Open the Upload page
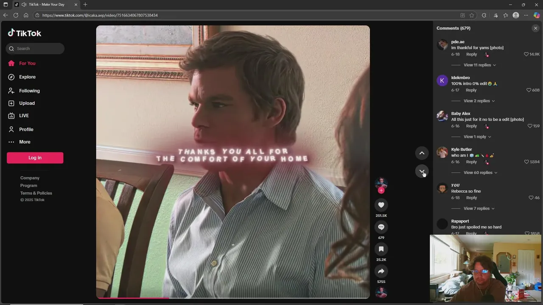 point(21,103)
